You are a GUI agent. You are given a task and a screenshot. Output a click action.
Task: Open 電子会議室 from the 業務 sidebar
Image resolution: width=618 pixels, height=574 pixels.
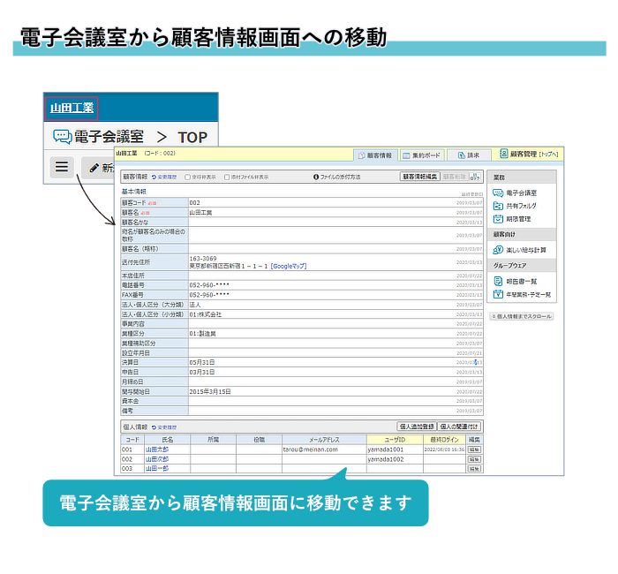(521, 192)
